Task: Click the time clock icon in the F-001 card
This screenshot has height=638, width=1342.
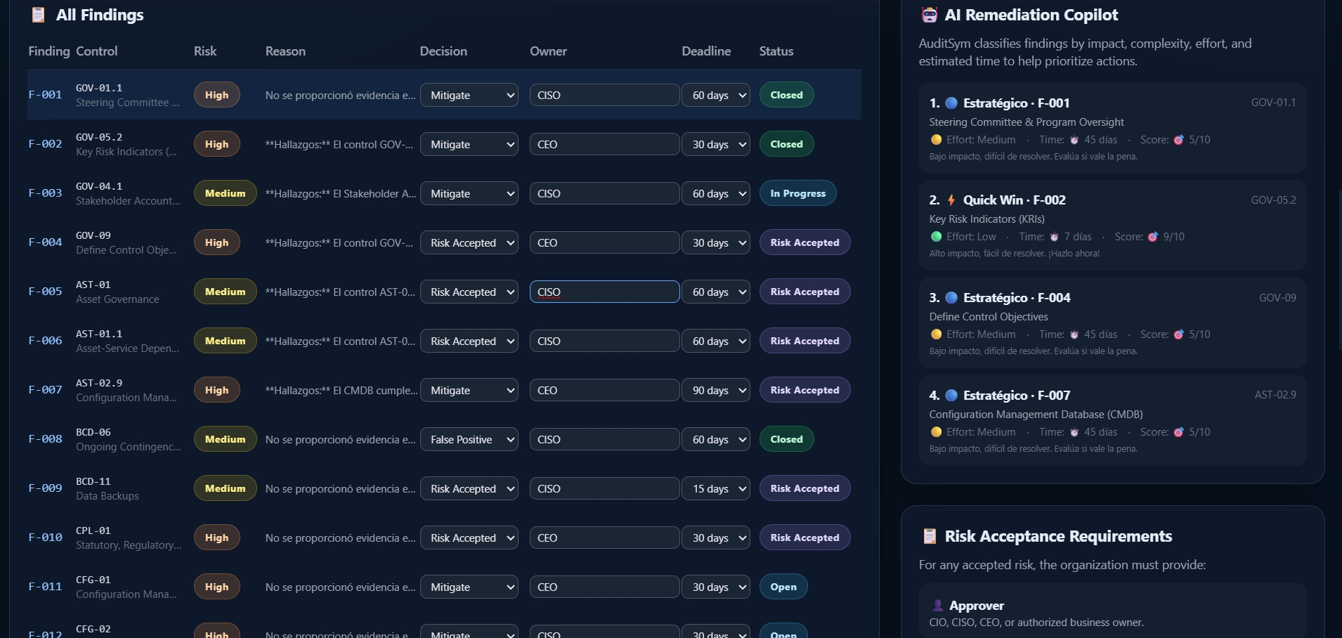Action: tap(1074, 140)
